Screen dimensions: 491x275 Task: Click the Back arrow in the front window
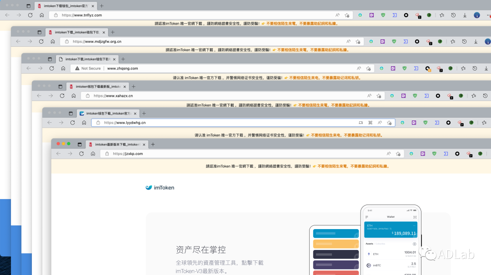pos(58,154)
